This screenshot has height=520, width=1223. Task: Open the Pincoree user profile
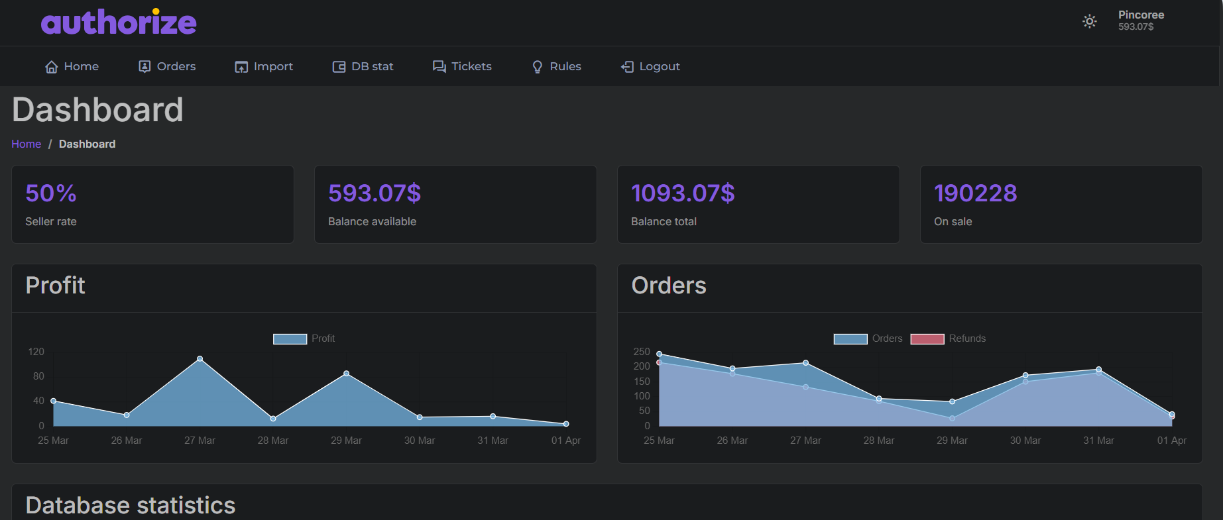(1141, 21)
